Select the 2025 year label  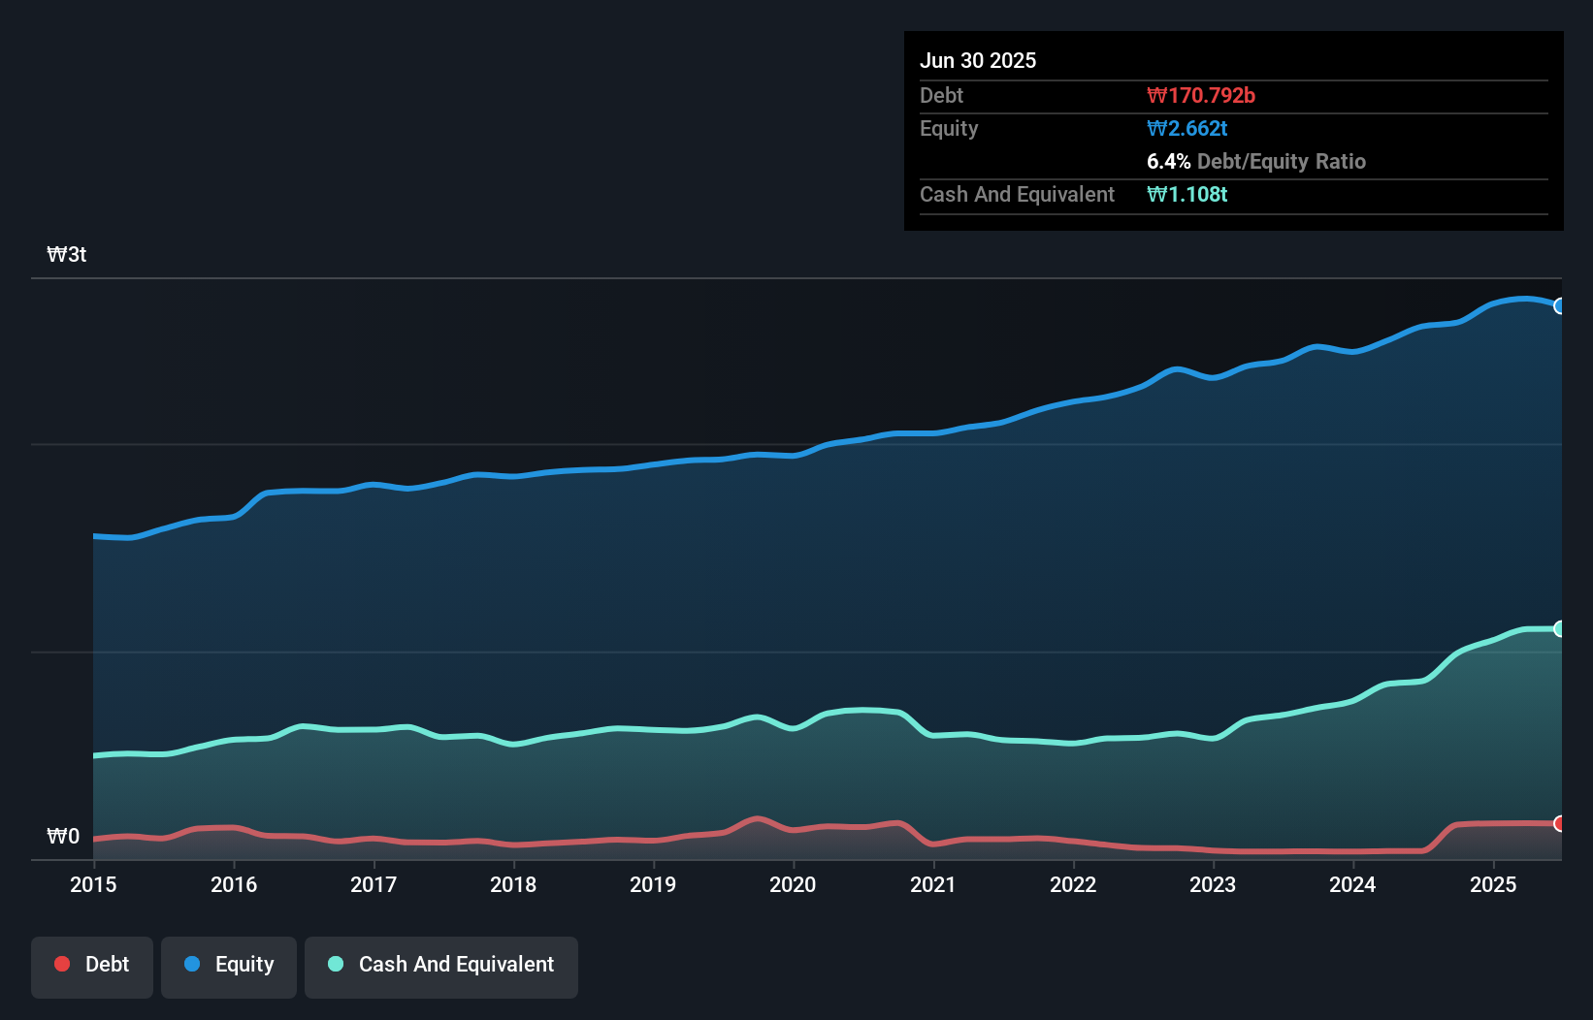(1493, 885)
